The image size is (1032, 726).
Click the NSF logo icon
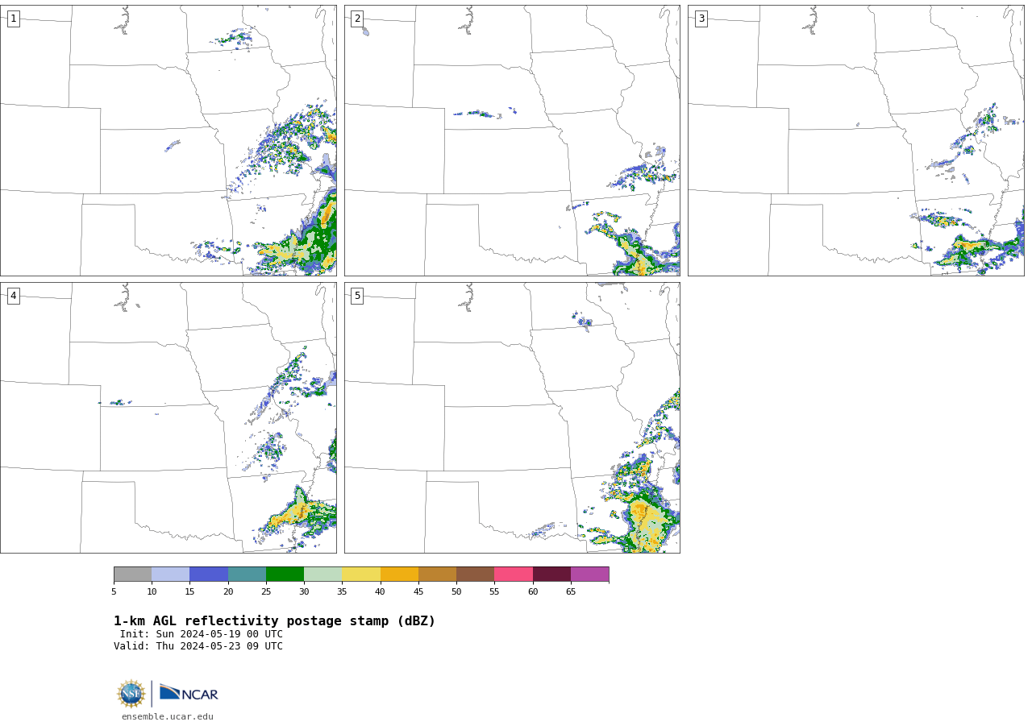[x=131, y=694]
